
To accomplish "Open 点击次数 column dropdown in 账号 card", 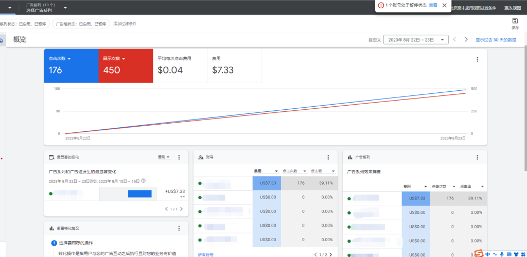I will 294,171.
